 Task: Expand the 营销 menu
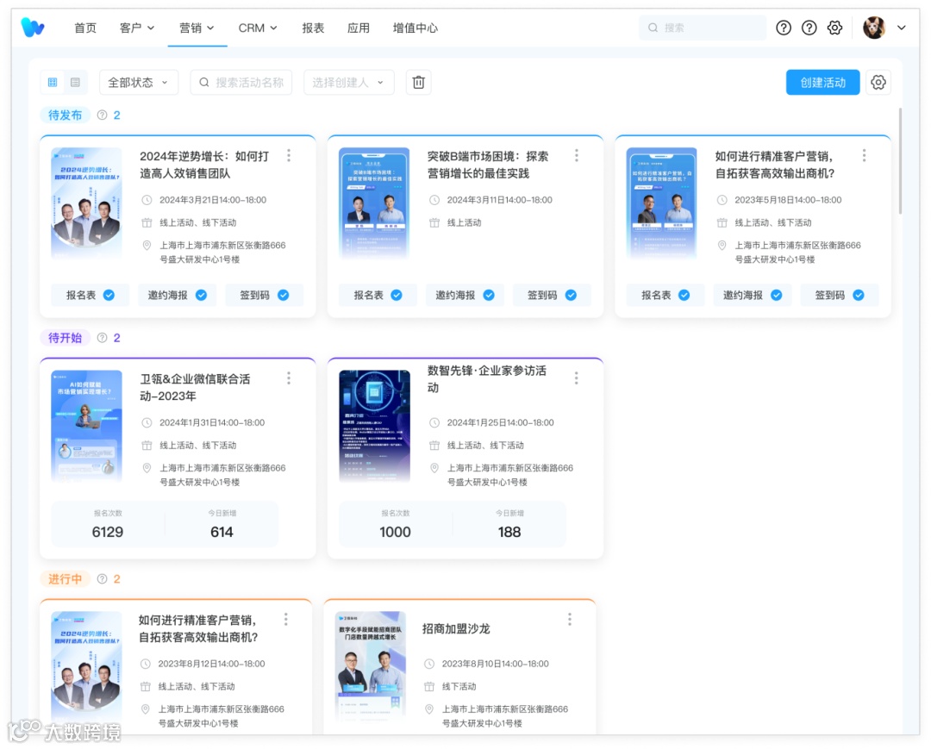click(197, 28)
